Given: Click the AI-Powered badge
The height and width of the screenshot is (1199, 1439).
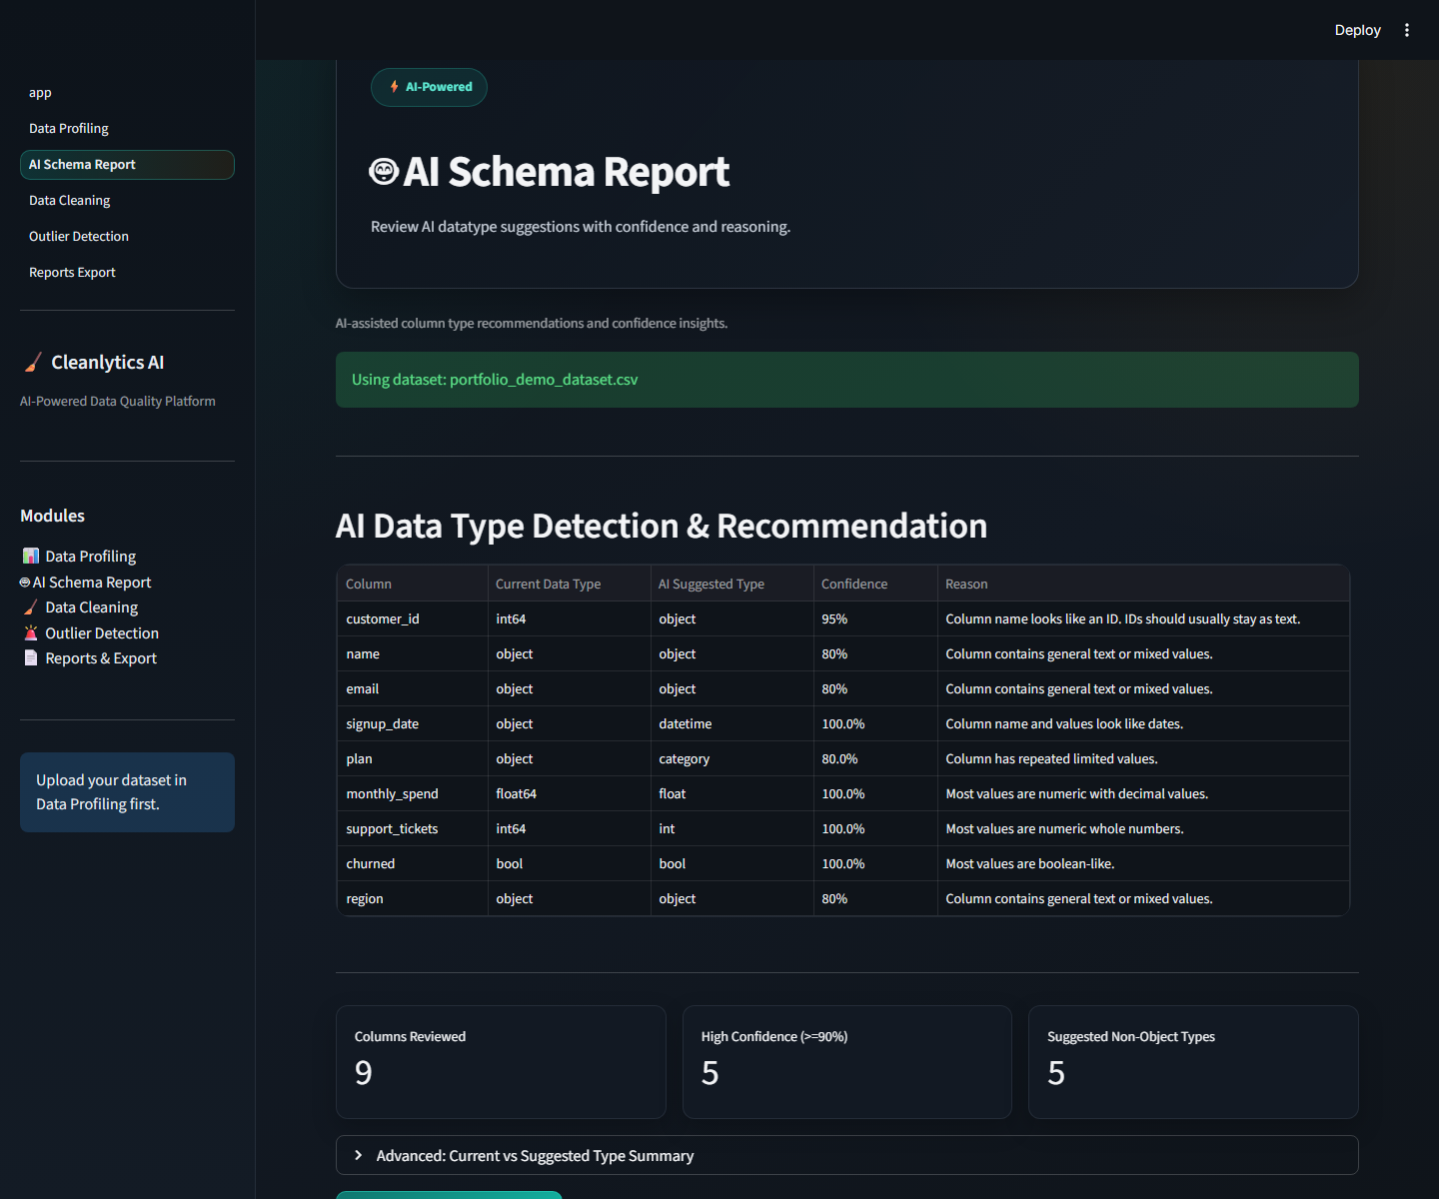Looking at the screenshot, I should click(429, 87).
